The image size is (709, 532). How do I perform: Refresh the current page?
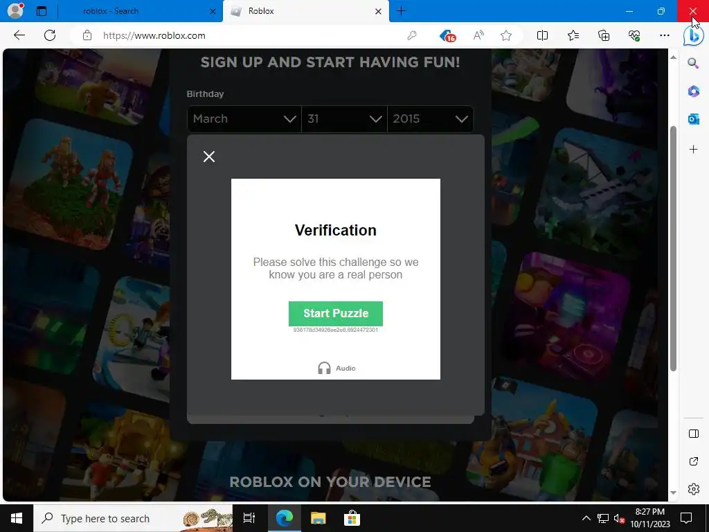[50, 35]
